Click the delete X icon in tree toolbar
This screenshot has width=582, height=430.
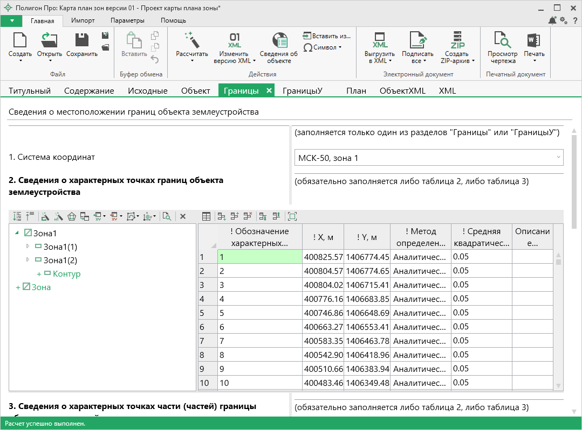[183, 216]
